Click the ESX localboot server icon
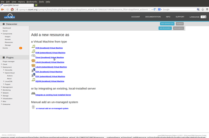 (33, 70)
